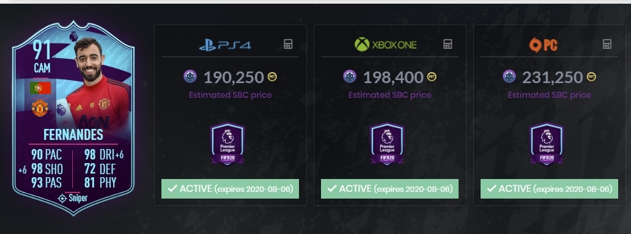Click the coin icon beside 231,250
The height and width of the screenshot is (234, 631).
[591, 77]
